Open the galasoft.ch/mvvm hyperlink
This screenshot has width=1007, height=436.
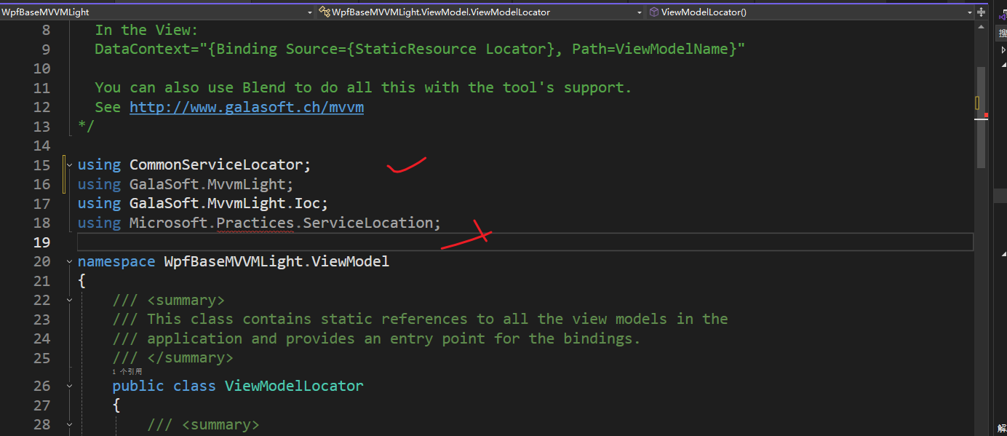(246, 106)
